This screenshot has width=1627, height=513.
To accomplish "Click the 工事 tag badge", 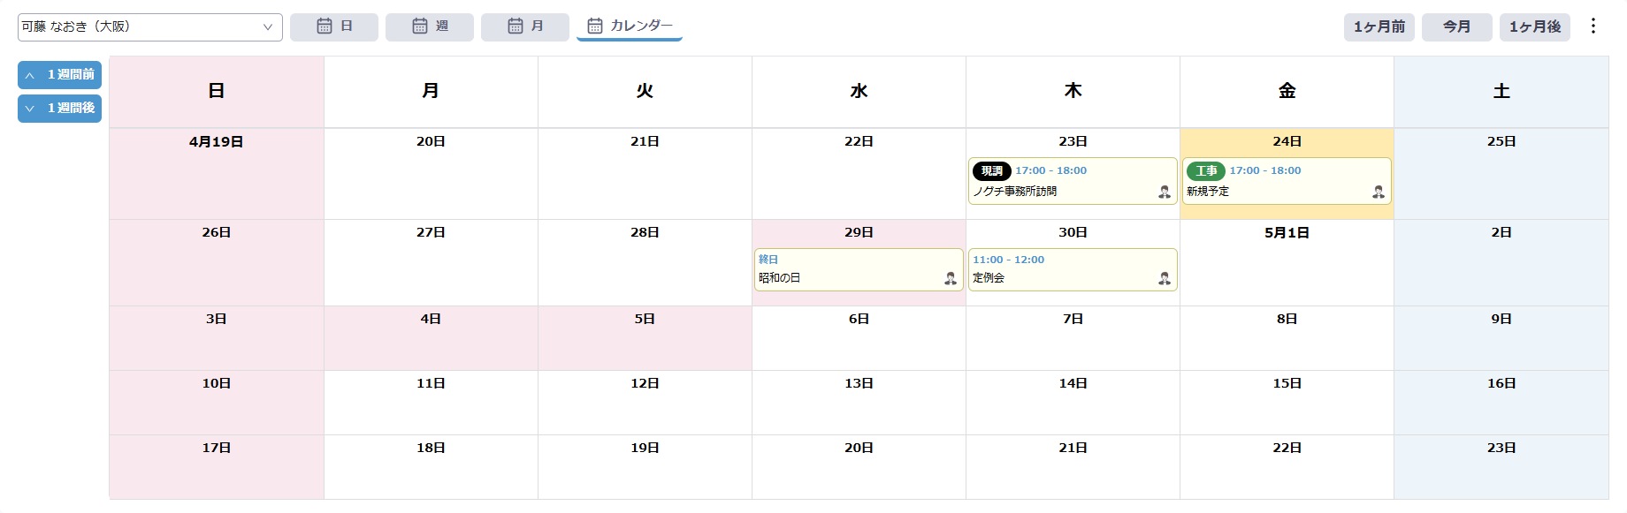I will click(x=1206, y=171).
